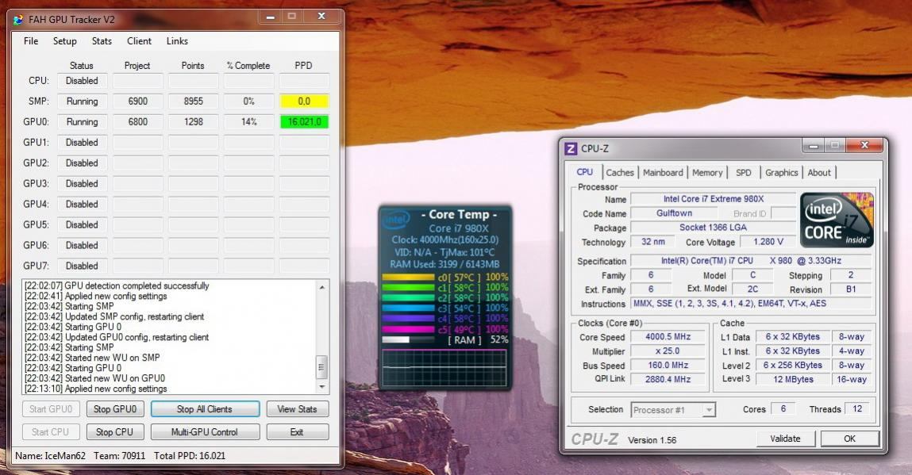
Task: Open the Stats menu
Action: tap(102, 41)
